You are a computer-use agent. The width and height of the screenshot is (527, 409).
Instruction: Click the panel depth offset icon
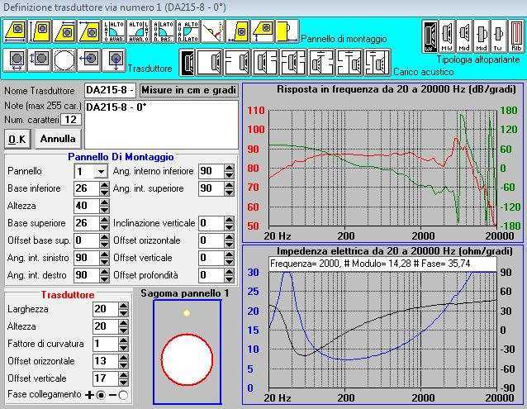287,31
